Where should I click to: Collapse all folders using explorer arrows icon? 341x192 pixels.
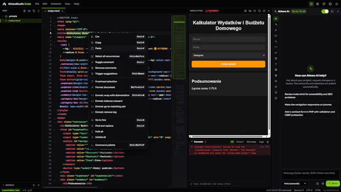coord(38,11)
